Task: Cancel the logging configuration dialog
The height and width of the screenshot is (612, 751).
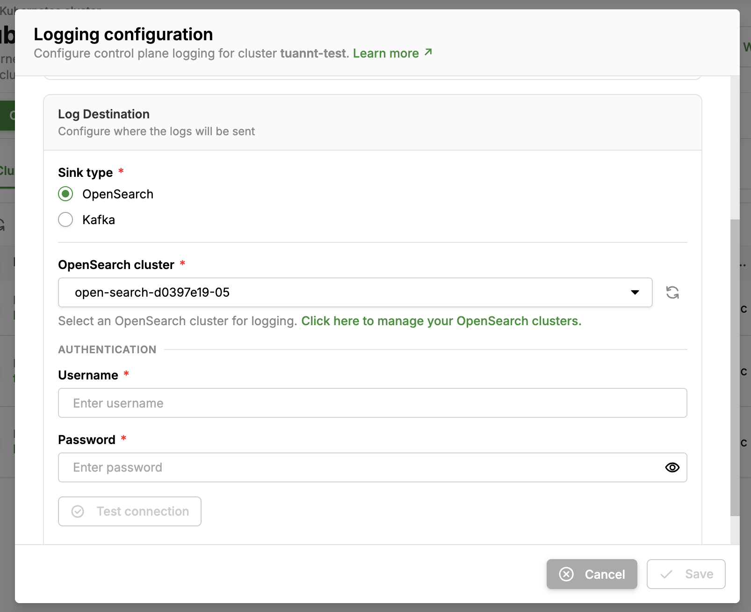Action: [x=592, y=574]
